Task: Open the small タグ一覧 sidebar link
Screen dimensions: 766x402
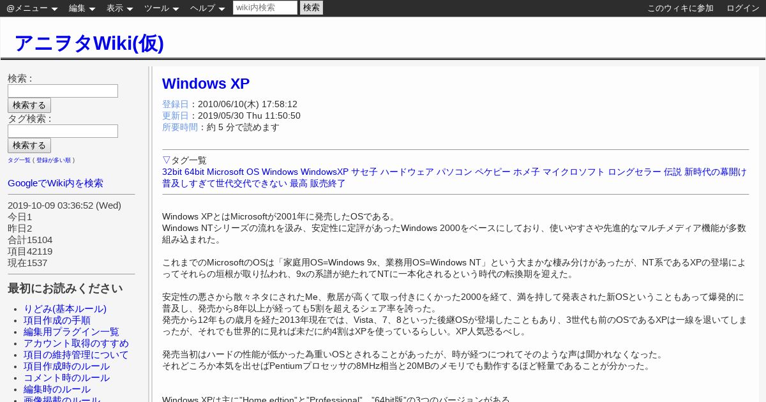Action: click(19, 160)
